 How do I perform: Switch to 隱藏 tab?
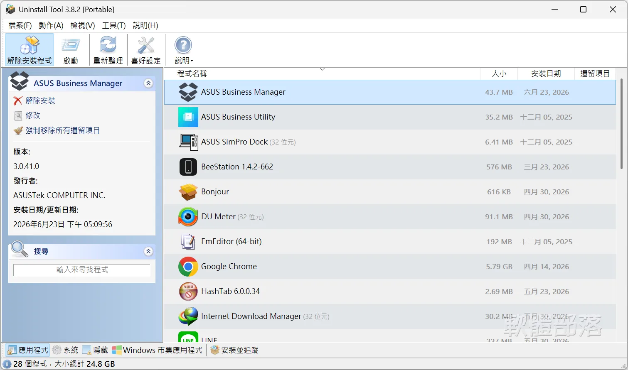(x=95, y=350)
